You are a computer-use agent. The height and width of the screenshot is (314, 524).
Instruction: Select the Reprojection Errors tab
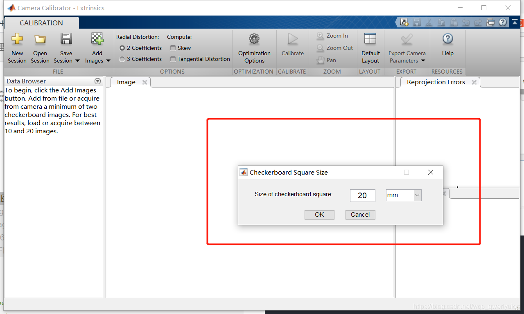[436, 82]
